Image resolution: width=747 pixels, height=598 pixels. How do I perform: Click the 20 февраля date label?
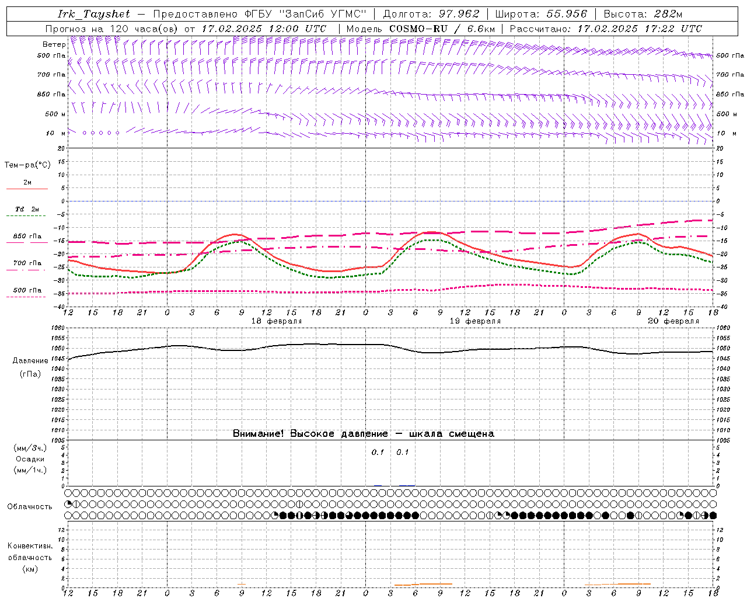click(x=673, y=321)
